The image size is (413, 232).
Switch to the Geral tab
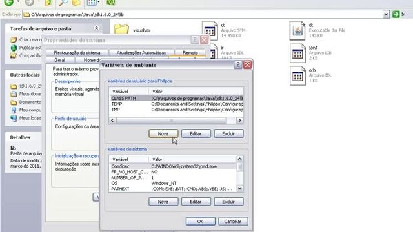coord(60,60)
